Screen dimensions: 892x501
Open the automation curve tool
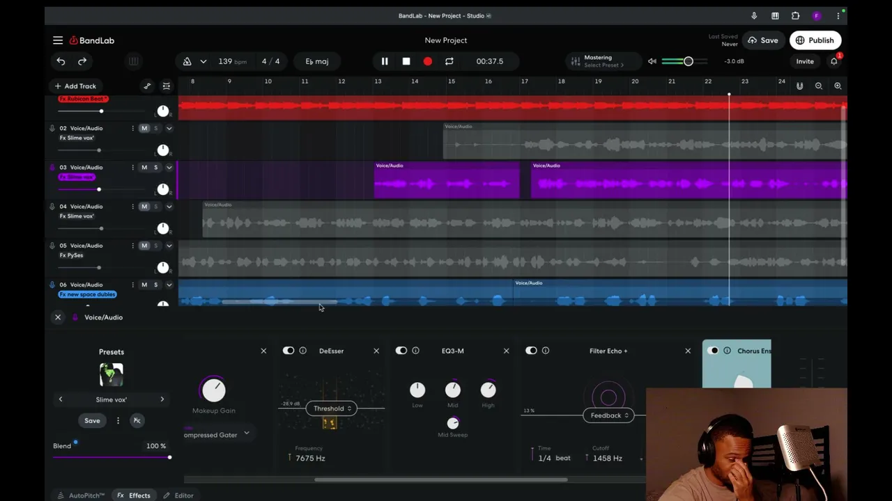pos(147,86)
